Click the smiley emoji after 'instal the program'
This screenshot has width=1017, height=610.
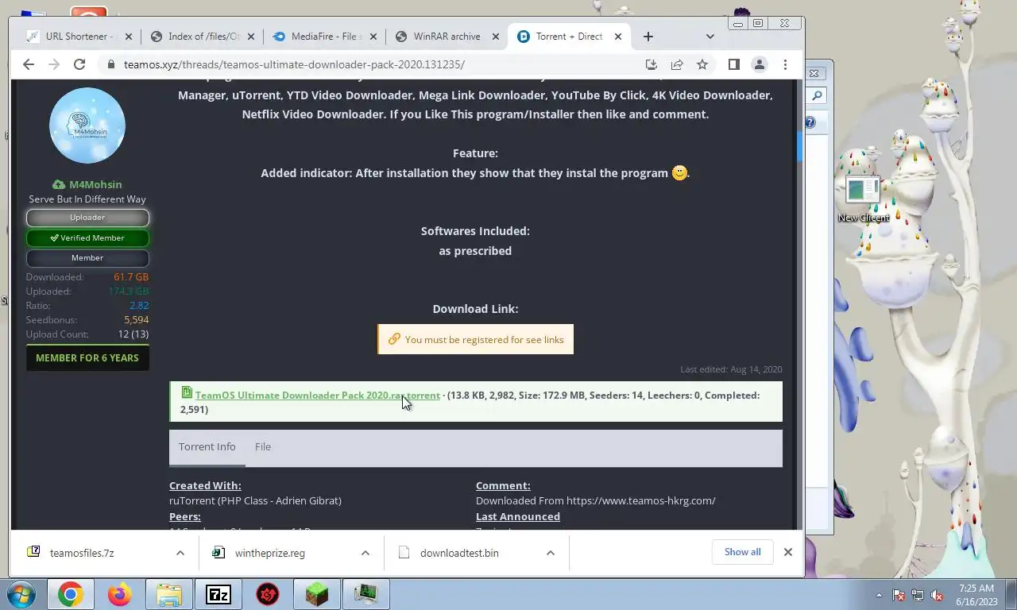click(679, 173)
